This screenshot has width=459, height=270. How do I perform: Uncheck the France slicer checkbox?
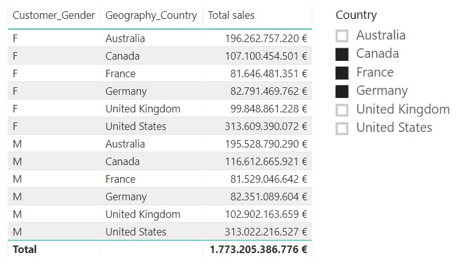(x=342, y=73)
